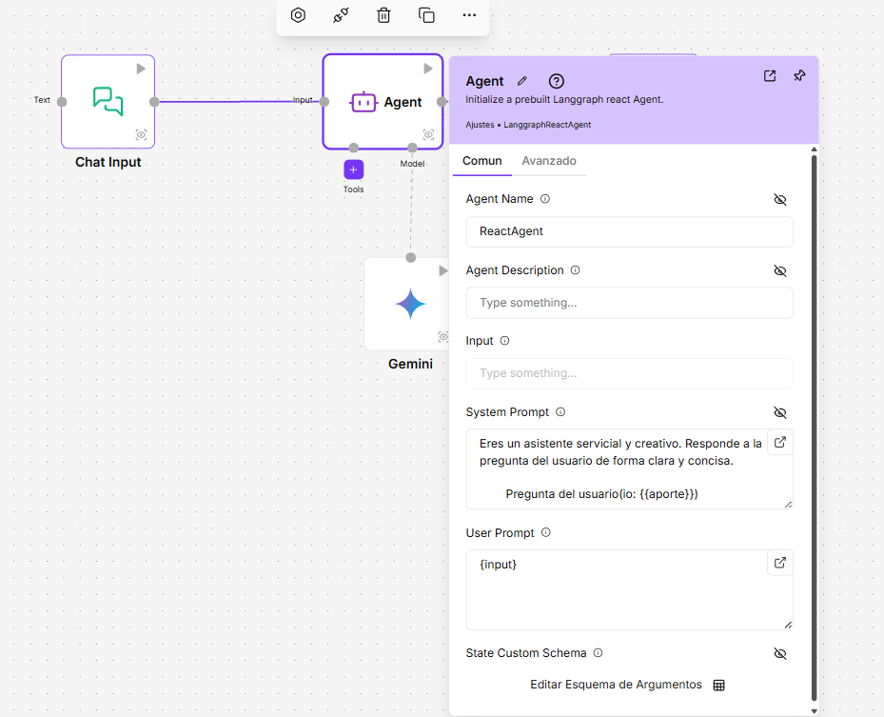Open the ellipsis more-options menu

point(469,15)
